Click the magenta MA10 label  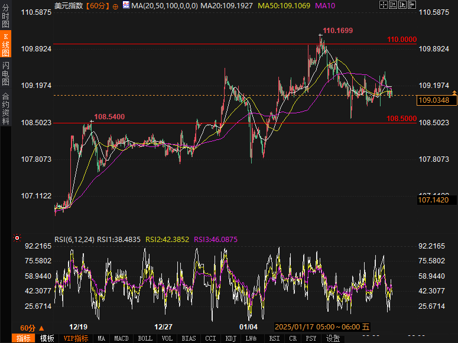point(325,5)
